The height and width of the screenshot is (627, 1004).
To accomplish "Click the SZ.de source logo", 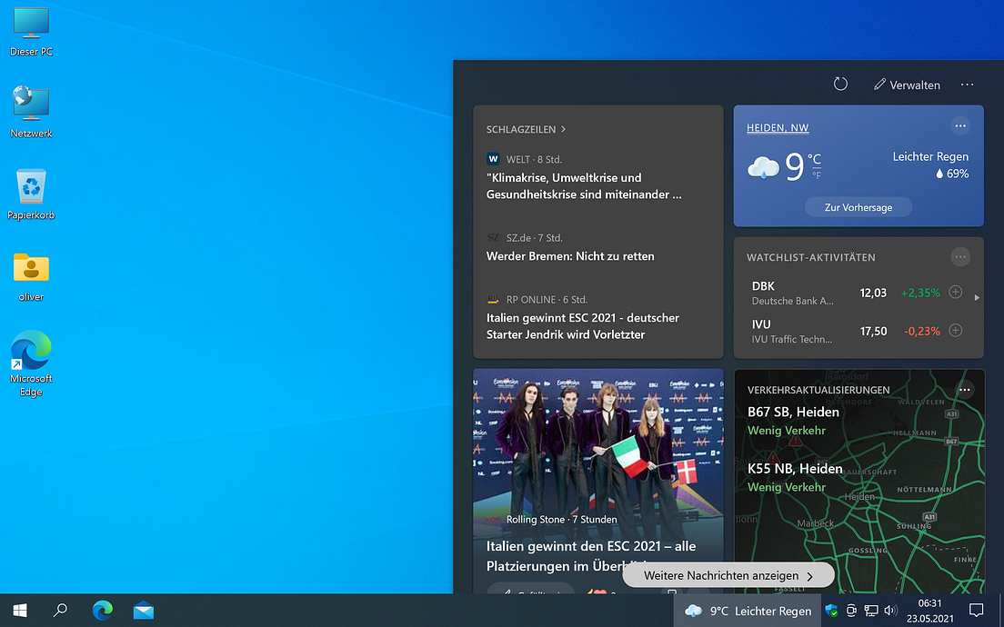I will [492, 237].
